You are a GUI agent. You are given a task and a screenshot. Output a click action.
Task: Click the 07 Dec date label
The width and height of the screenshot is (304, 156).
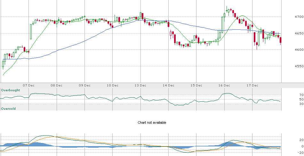(x=29, y=85)
